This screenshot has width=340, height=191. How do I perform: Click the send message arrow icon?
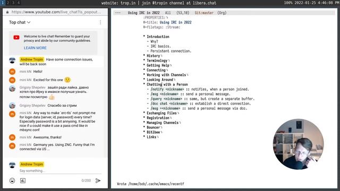(x=98, y=180)
